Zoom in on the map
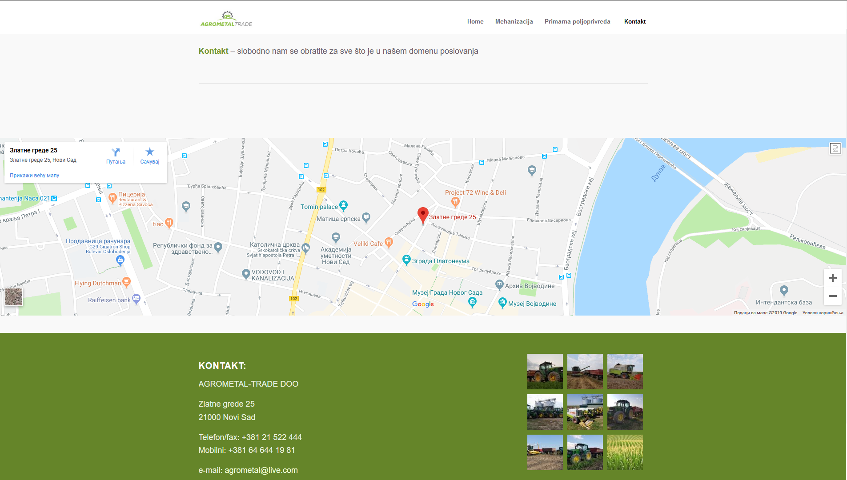The width and height of the screenshot is (847, 480). (x=832, y=278)
